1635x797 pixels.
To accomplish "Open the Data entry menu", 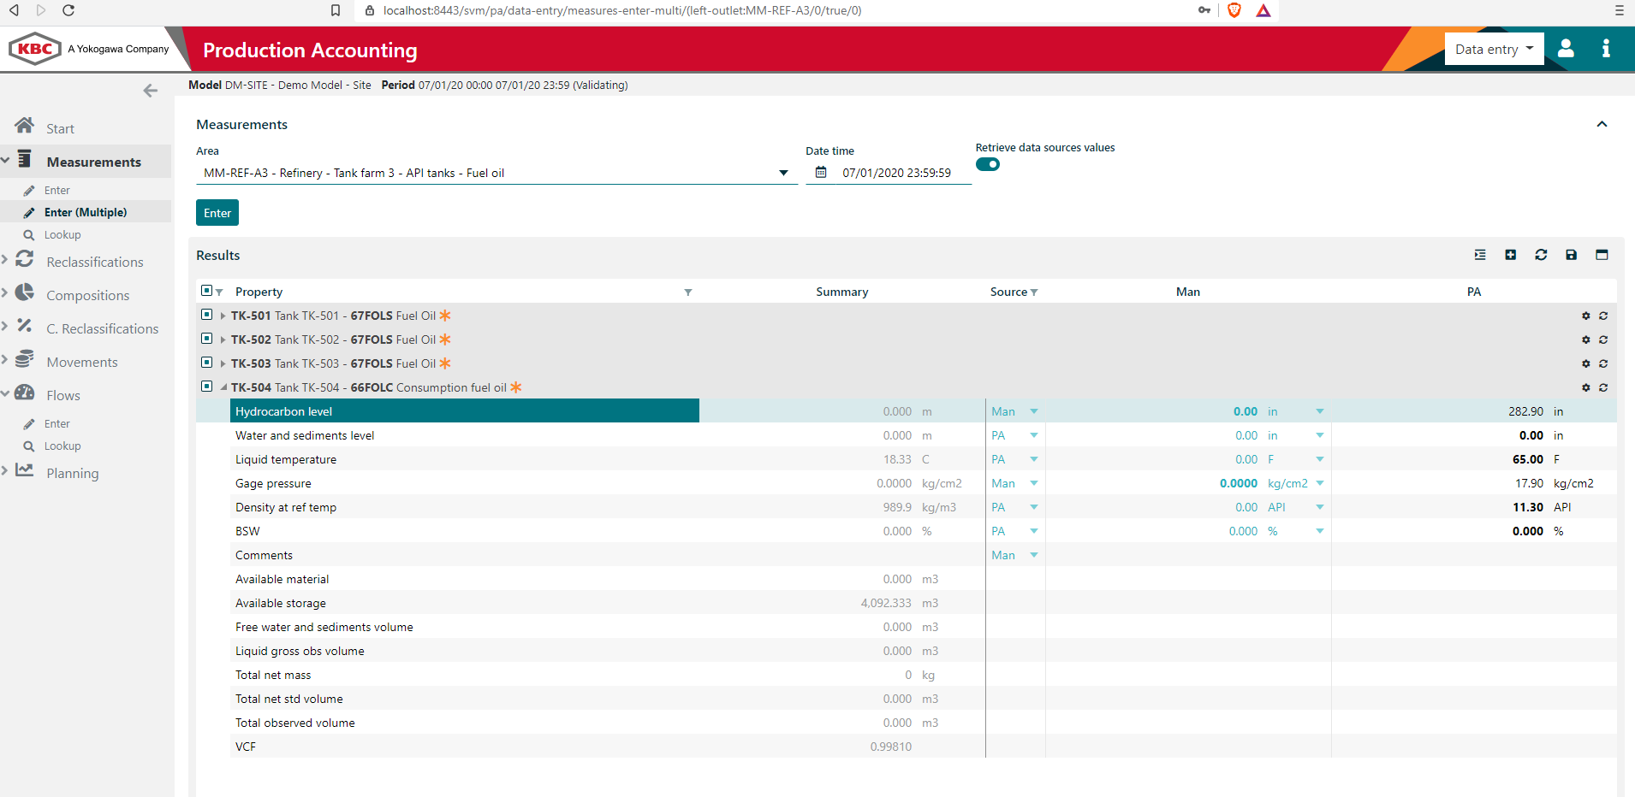I will [1493, 49].
